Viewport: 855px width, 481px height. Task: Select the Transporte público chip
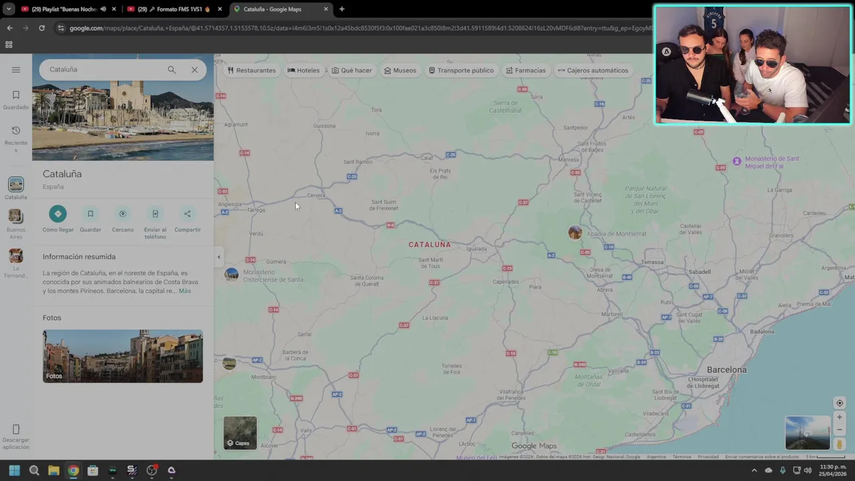click(x=461, y=70)
